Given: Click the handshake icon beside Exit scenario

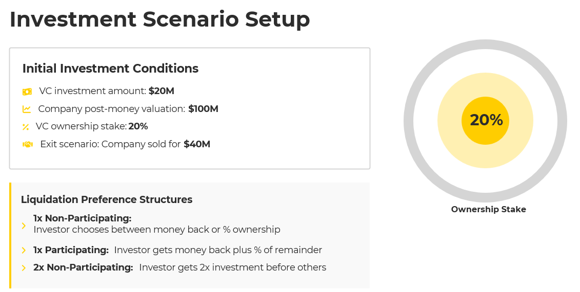Looking at the screenshot, I should click(28, 144).
